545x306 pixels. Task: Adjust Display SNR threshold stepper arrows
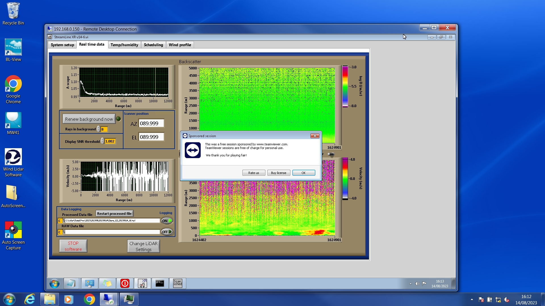[102, 141]
